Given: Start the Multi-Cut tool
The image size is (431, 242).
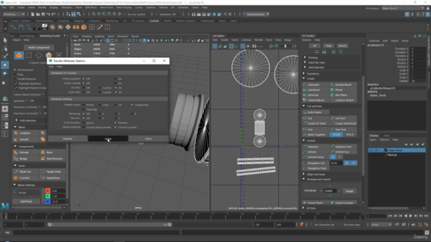Looking at the screenshot, I should pyautogui.click(x=26, y=171).
